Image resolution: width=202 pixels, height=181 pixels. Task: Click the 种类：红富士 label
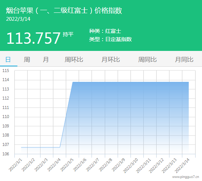(105, 31)
